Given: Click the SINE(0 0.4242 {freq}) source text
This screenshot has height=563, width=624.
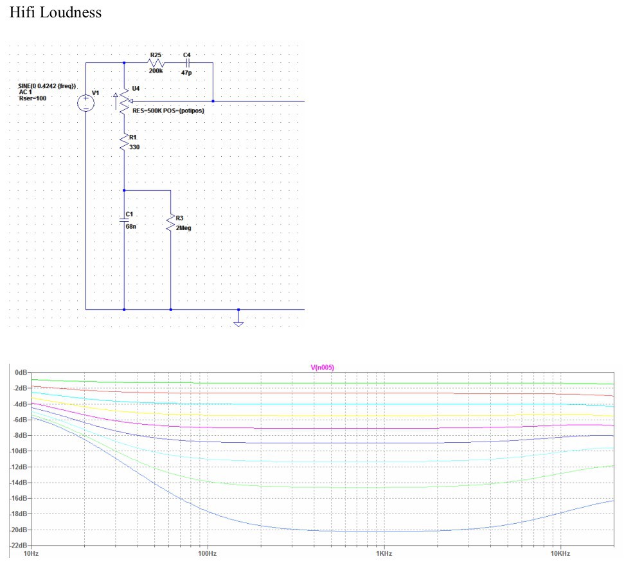Looking at the screenshot, I should (x=47, y=86).
